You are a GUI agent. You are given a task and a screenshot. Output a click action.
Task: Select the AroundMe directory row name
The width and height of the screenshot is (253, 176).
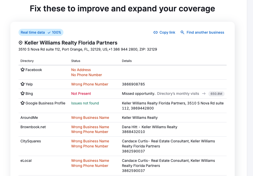click(x=29, y=118)
